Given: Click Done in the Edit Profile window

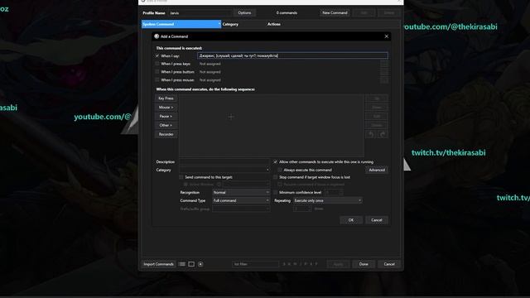Looking at the screenshot, I should coord(364,264).
